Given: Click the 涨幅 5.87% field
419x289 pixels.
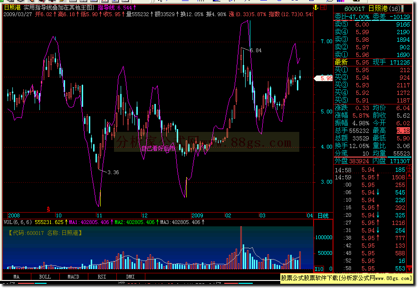Looking at the screenshot, I should coord(352,115).
